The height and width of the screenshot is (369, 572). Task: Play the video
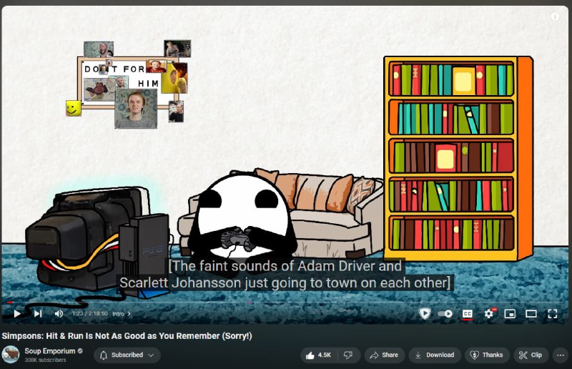click(x=16, y=313)
